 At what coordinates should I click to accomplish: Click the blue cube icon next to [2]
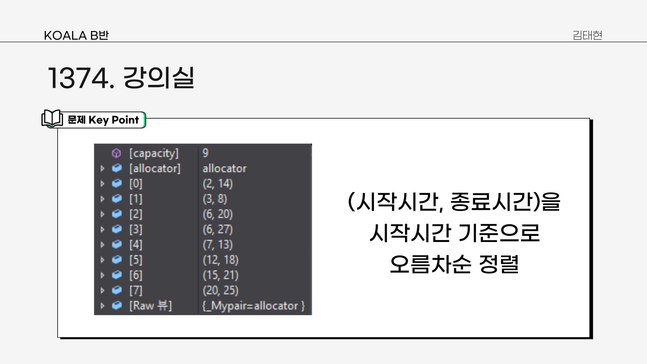(x=117, y=214)
